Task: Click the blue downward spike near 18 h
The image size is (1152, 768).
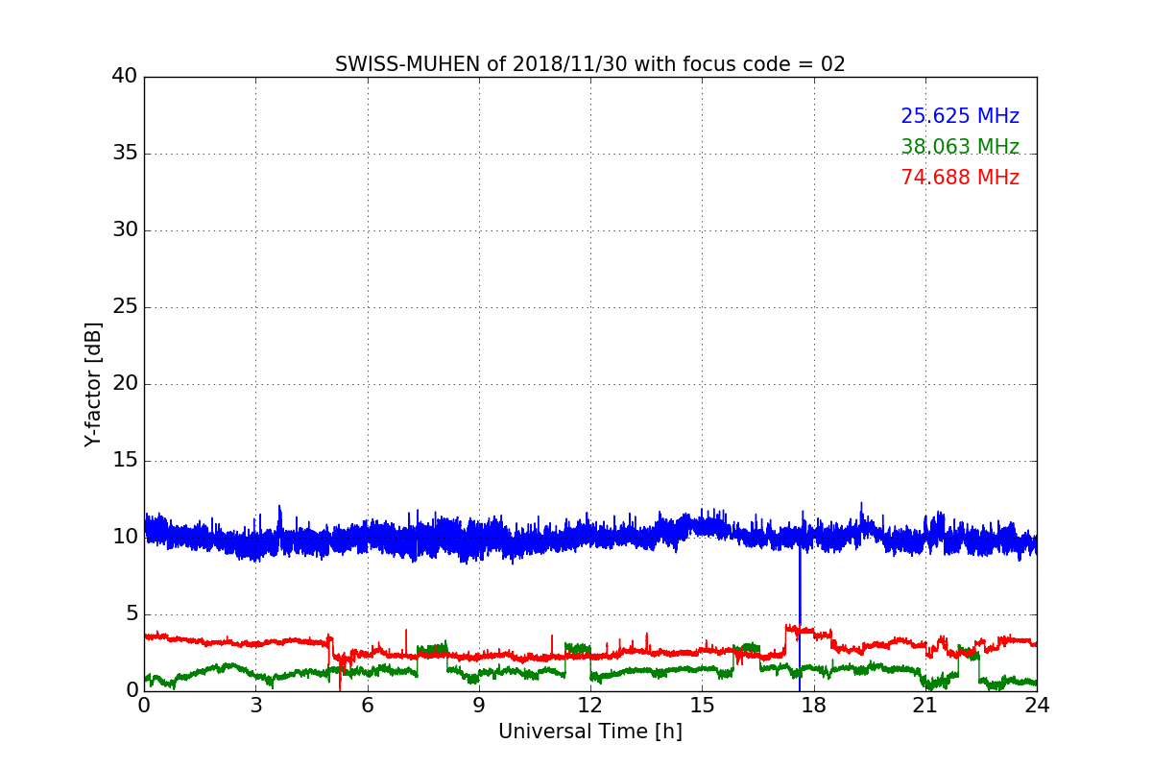Action: coord(800,619)
